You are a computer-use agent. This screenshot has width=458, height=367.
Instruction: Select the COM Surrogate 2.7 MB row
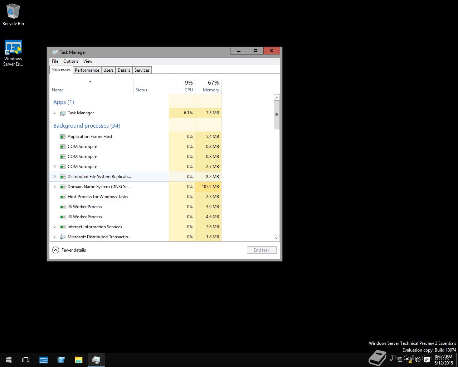click(x=135, y=167)
